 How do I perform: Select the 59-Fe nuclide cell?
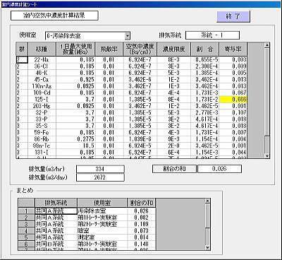pyautogui.click(x=42, y=132)
